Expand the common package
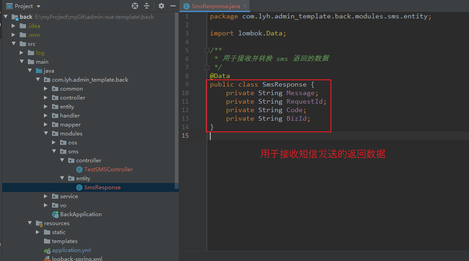Screen dimensions: 469x261 46,89
